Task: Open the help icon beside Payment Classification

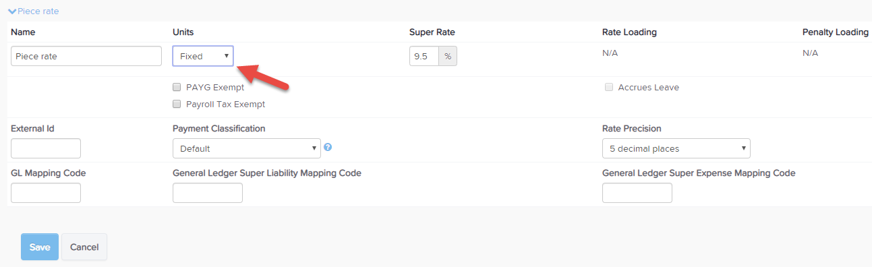Action: [x=328, y=147]
